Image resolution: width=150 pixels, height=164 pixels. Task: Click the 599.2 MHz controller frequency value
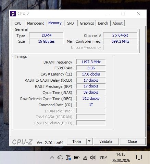pos(120,41)
